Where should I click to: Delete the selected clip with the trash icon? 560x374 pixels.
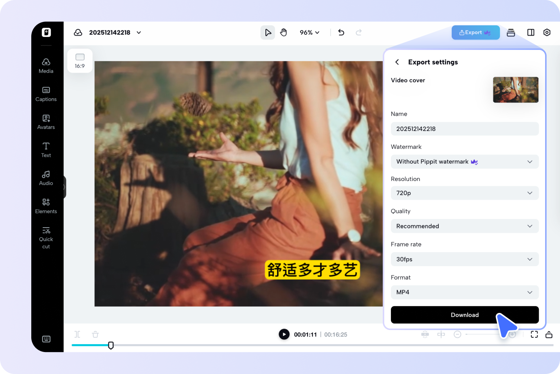(95, 334)
